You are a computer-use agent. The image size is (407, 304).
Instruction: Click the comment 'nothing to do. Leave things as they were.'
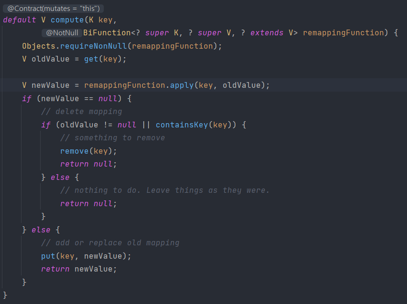pos(165,190)
